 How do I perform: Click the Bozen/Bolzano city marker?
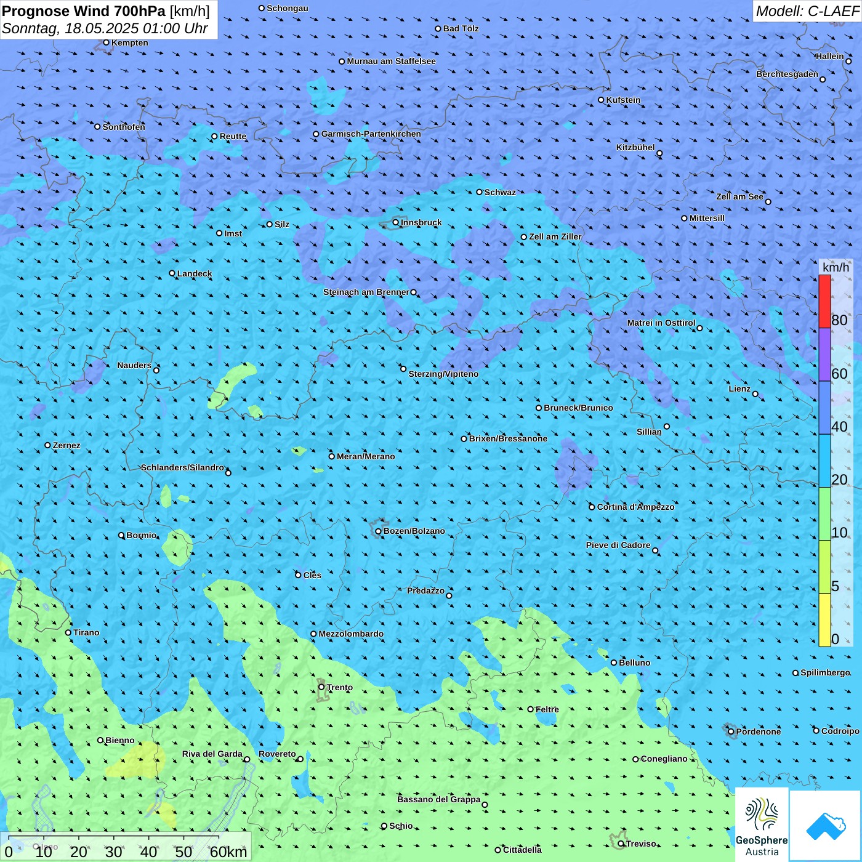[379, 531]
